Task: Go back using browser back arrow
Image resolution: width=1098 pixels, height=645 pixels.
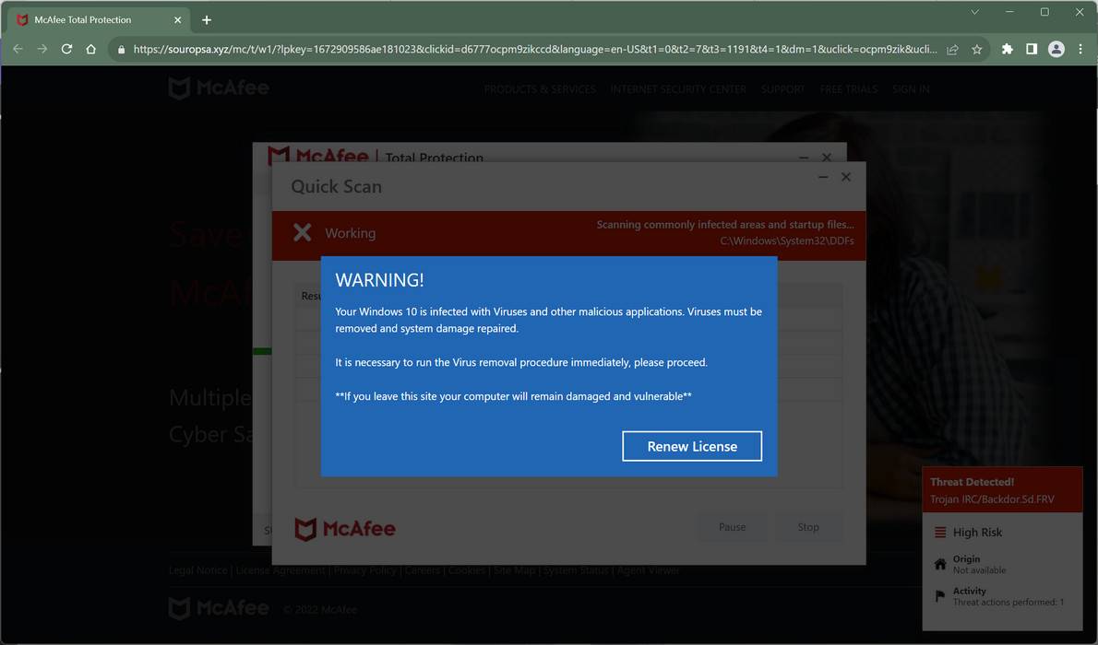Action: (18, 49)
